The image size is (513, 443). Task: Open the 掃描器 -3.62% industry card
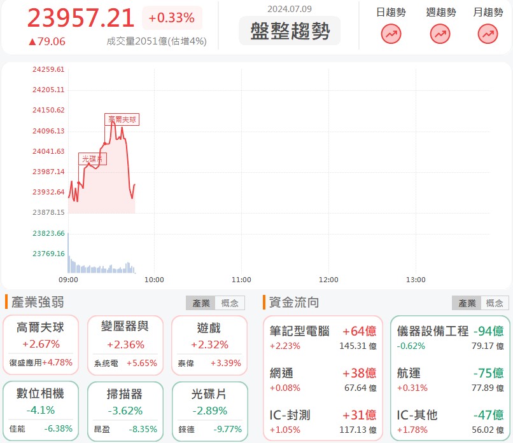coord(125,411)
